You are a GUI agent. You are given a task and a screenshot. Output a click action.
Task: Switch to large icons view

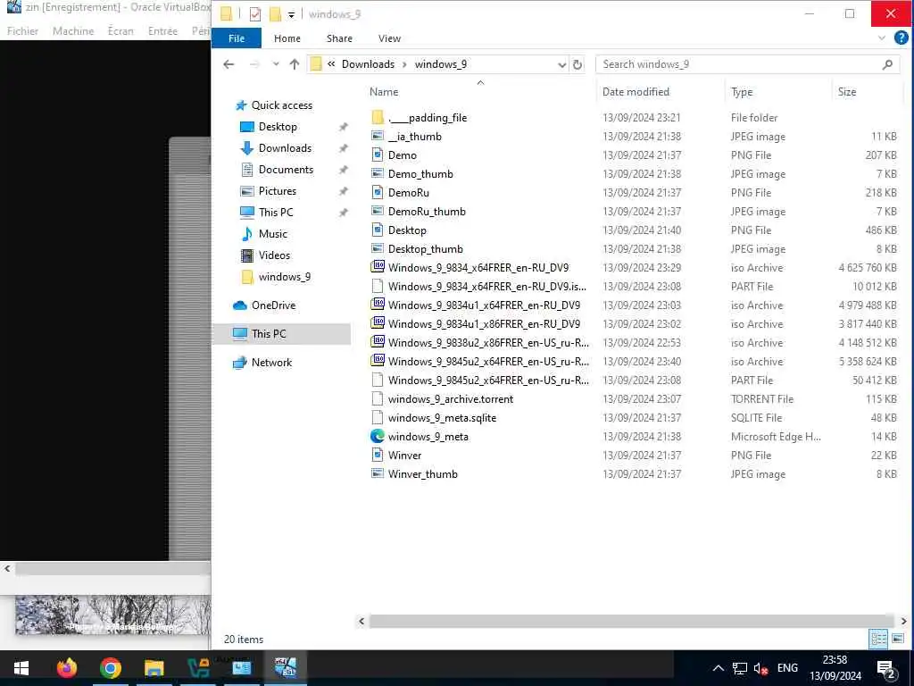[x=898, y=639]
